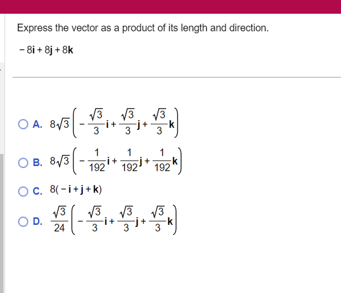The height and width of the screenshot is (293, 341).
Task: Select radio button for answer D
Action: click(22, 221)
